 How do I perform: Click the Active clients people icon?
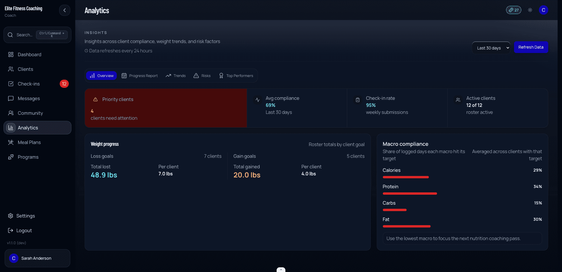click(458, 100)
